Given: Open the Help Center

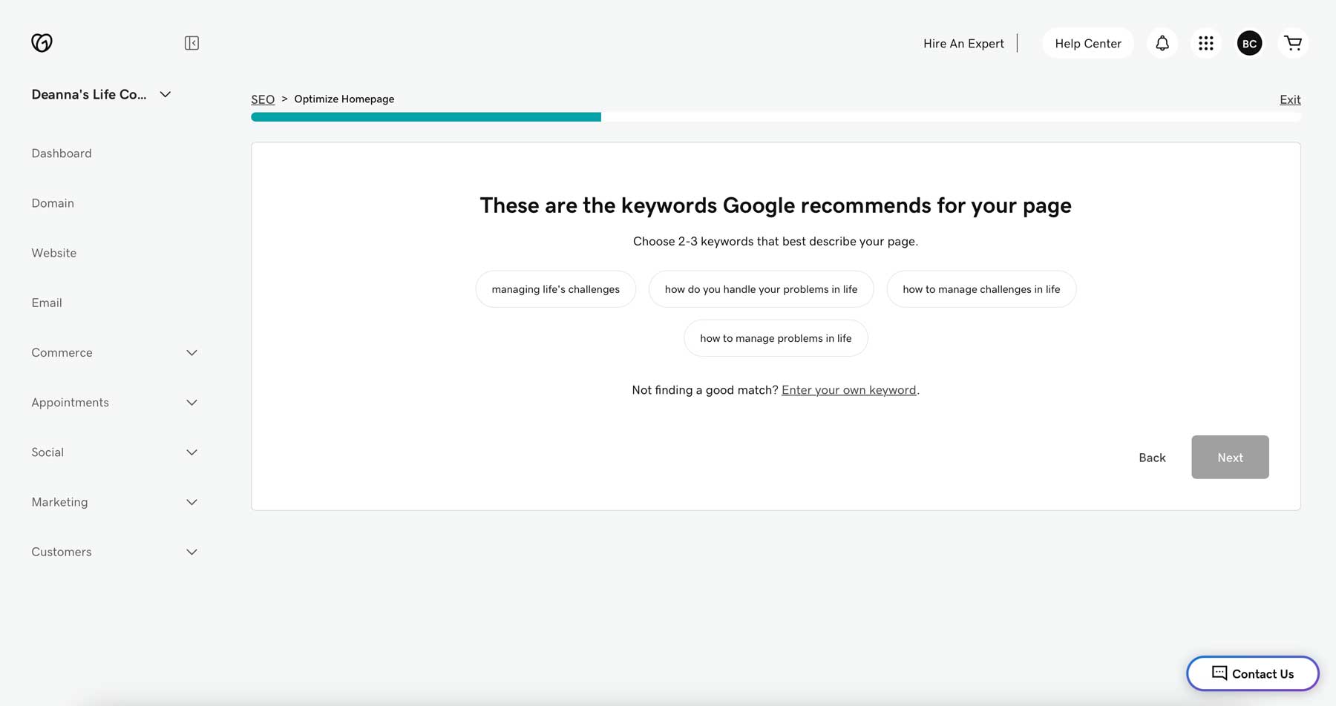Looking at the screenshot, I should click(x=1087, y=43).
